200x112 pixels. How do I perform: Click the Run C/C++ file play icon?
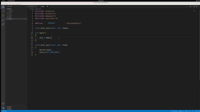(x=190, y=6)
